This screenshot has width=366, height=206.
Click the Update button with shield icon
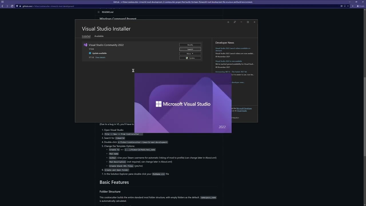[190, 58]
